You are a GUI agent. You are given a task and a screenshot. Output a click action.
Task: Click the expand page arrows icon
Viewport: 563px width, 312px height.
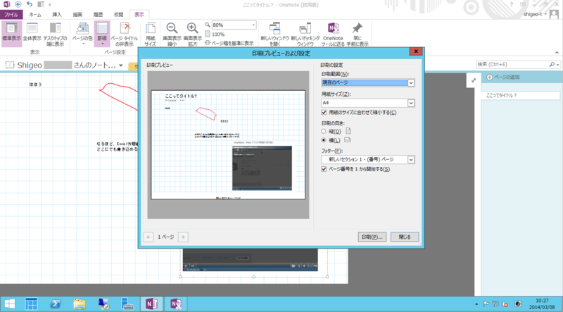click(473, 80)
